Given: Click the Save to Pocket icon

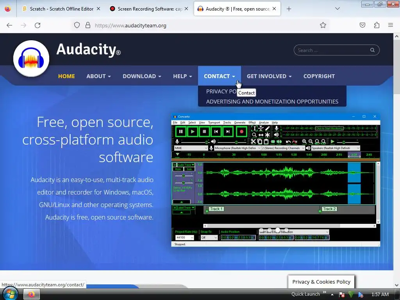Looking at the screenshot, I should pyautogui.click(x=362, y=25).
